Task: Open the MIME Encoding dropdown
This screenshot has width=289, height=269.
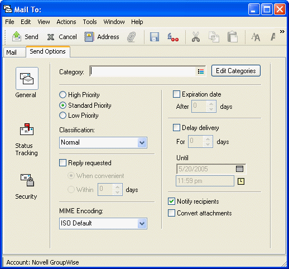Action: tap(142, 223)
